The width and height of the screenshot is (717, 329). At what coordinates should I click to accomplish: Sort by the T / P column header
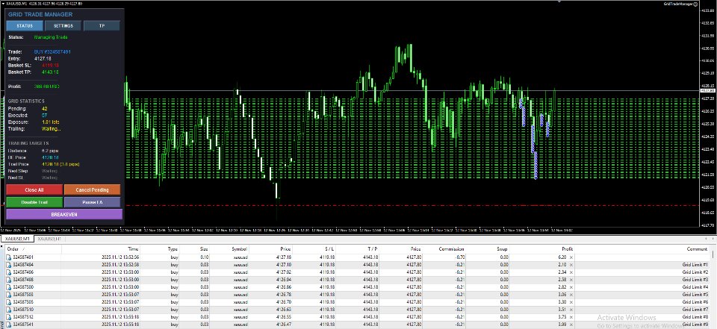pyautogui.click(x=373, y=249)
